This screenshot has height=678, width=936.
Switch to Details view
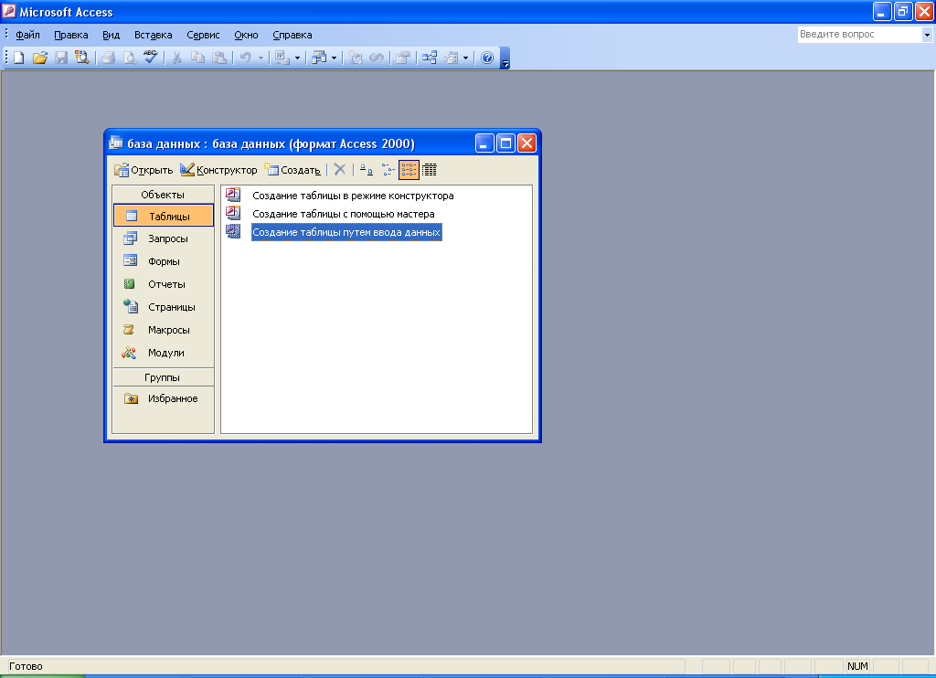tap(430, 170)
